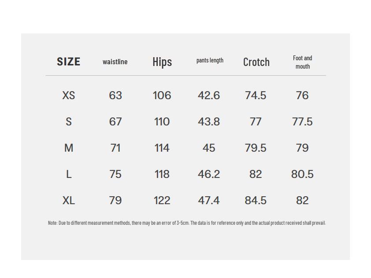Select the Hips column header
This screenshot has width=371, height=278.
[x=162, y=62]
